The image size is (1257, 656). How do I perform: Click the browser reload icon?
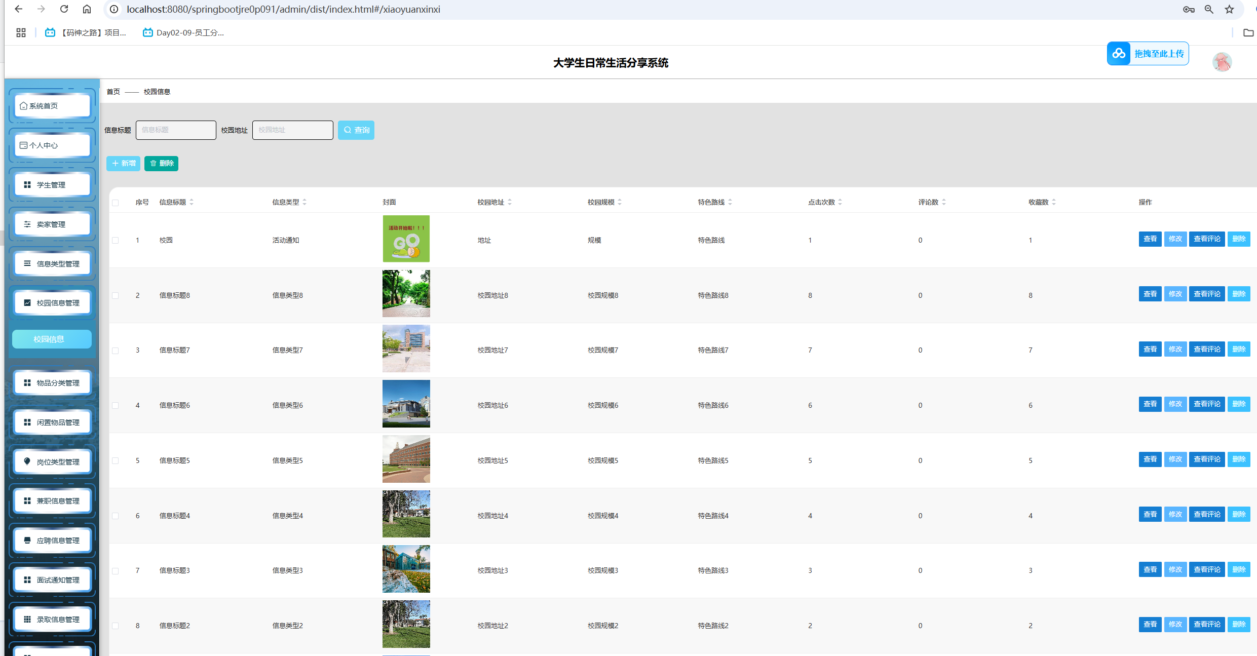point(64,9)
